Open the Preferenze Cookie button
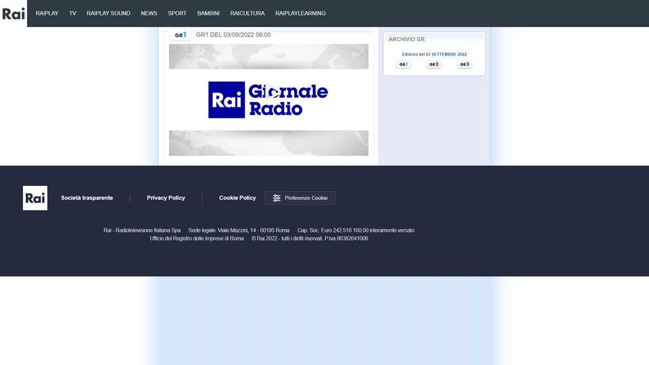This screenshot has width=649, height=365. 300,198
